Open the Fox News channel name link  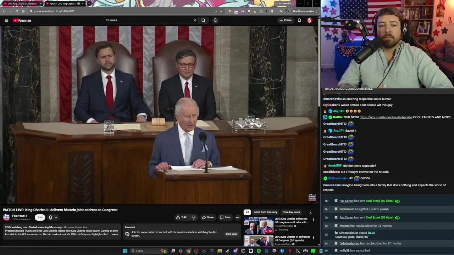tap(18, 216)
